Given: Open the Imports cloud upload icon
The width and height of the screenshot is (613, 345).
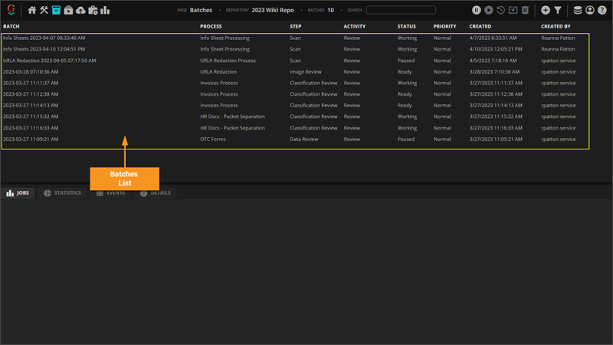Looking at the screenshot, I should pyautogui.click(x=80, y=10).
